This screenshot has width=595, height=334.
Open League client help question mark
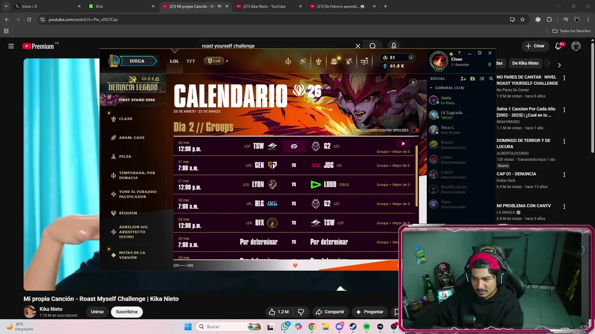(x=459, y=53)
